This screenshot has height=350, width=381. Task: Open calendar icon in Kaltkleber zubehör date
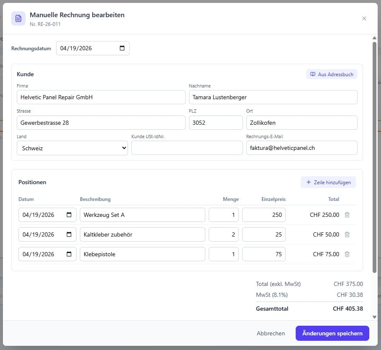pos(69,234)
